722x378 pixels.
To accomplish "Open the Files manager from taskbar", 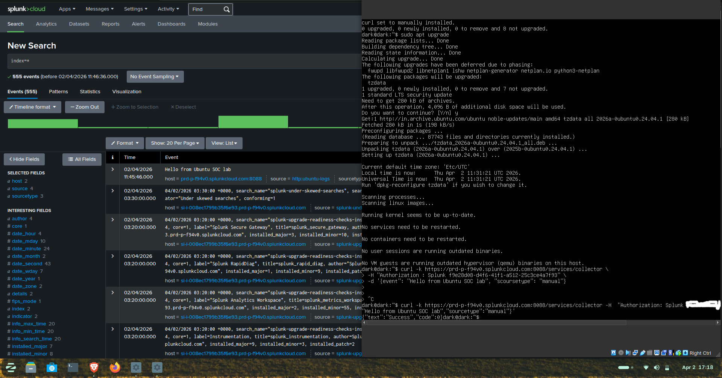I will 31,367.
